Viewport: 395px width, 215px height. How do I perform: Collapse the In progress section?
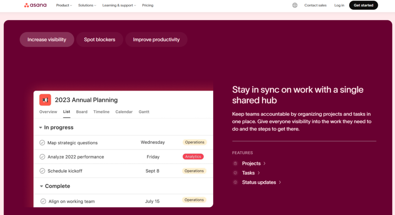(41, 128)
